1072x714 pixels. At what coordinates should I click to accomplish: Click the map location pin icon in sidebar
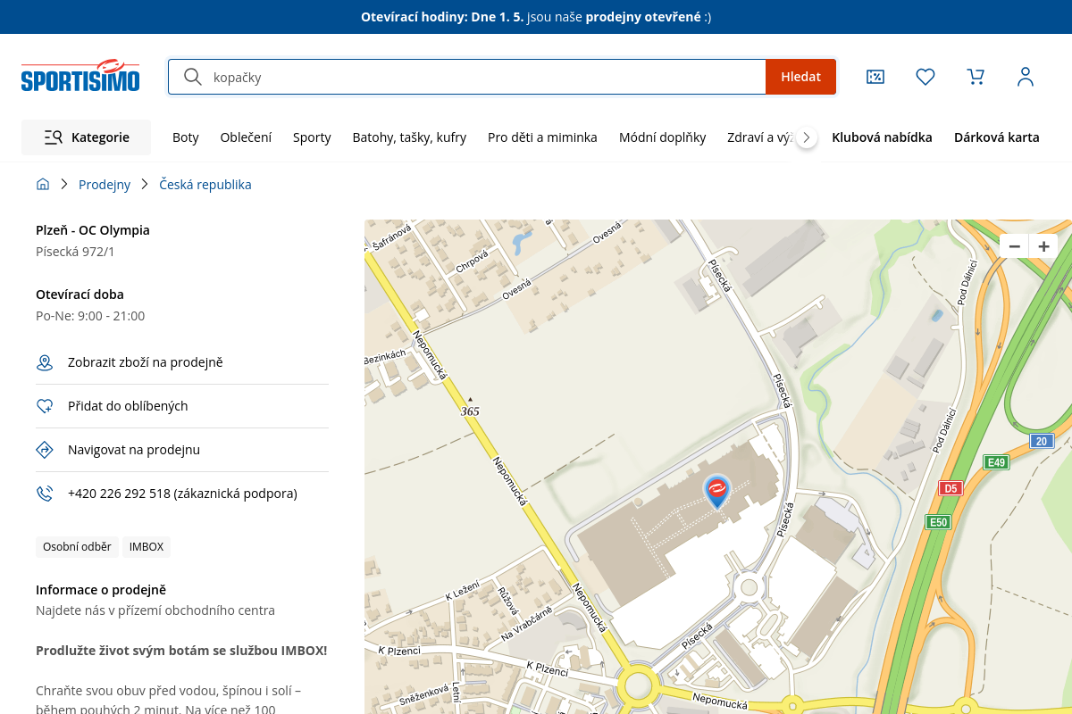pyautogui.click(x=45, y=362)
